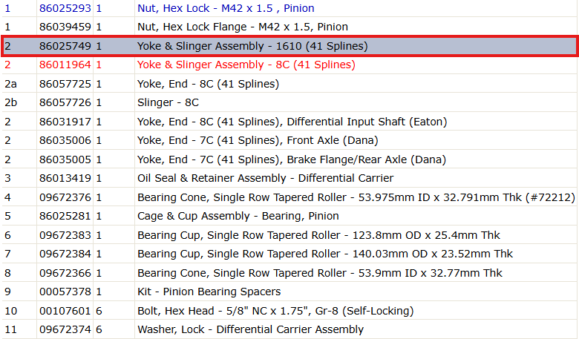Select Oil Seal & Retainer Assembly row
Image resolution: width=579 pixels, height=339 pixels.
pos(289,178)
